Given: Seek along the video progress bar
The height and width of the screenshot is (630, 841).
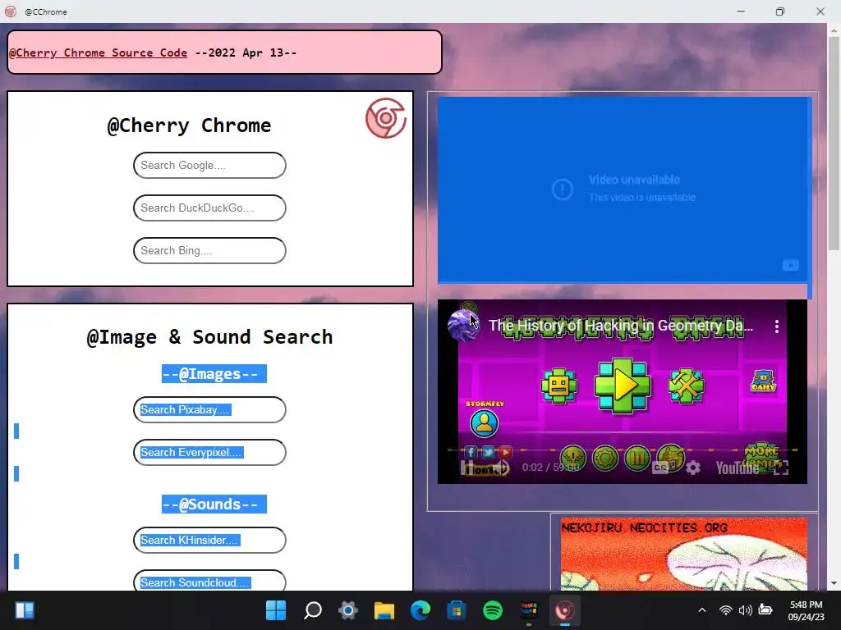Looking at the screenshot, I should coord(623,450).
